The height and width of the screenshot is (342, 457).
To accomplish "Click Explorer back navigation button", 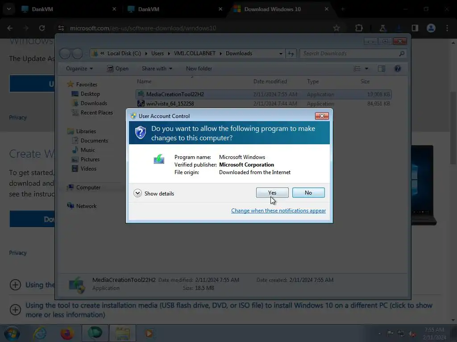I will (65, 53).
